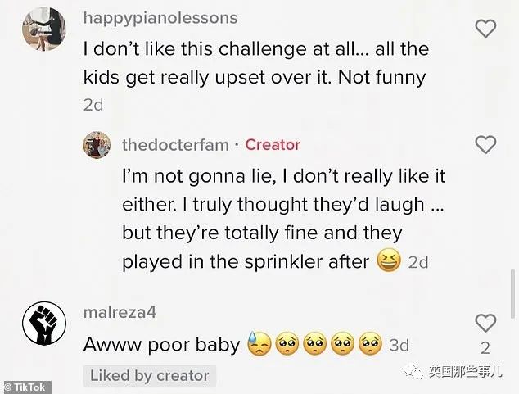Click the happypianolessons username

click(x=160, y=17)
